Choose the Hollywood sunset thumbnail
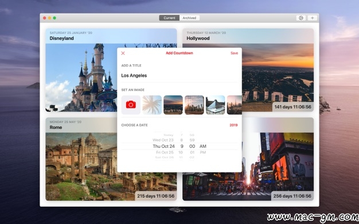This screenshot has width=359, height=224. (x=173, y=105)
